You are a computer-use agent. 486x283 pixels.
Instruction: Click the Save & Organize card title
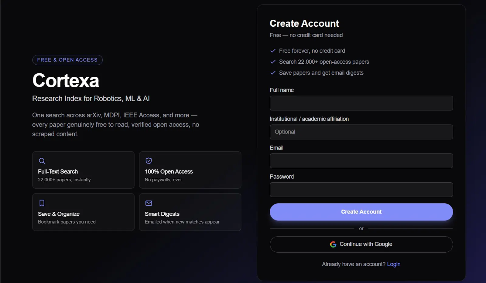coord(59,214)
